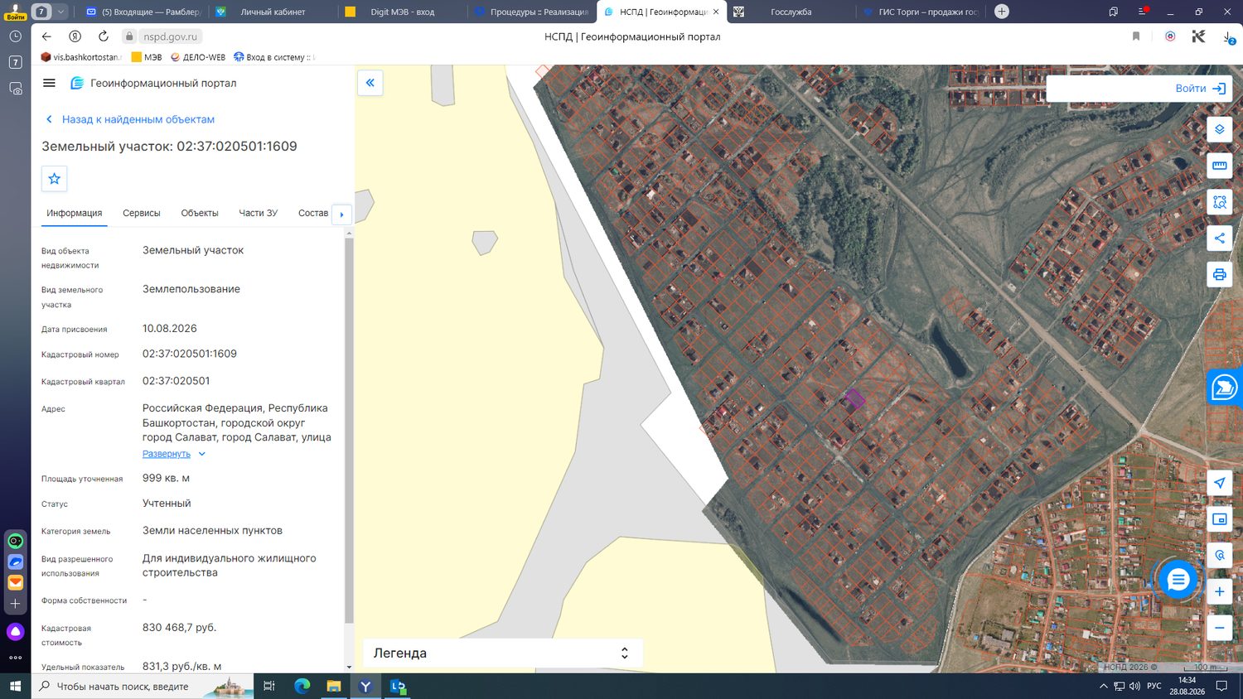Share the current map view
The image size is (1243, 699).
1219,239
